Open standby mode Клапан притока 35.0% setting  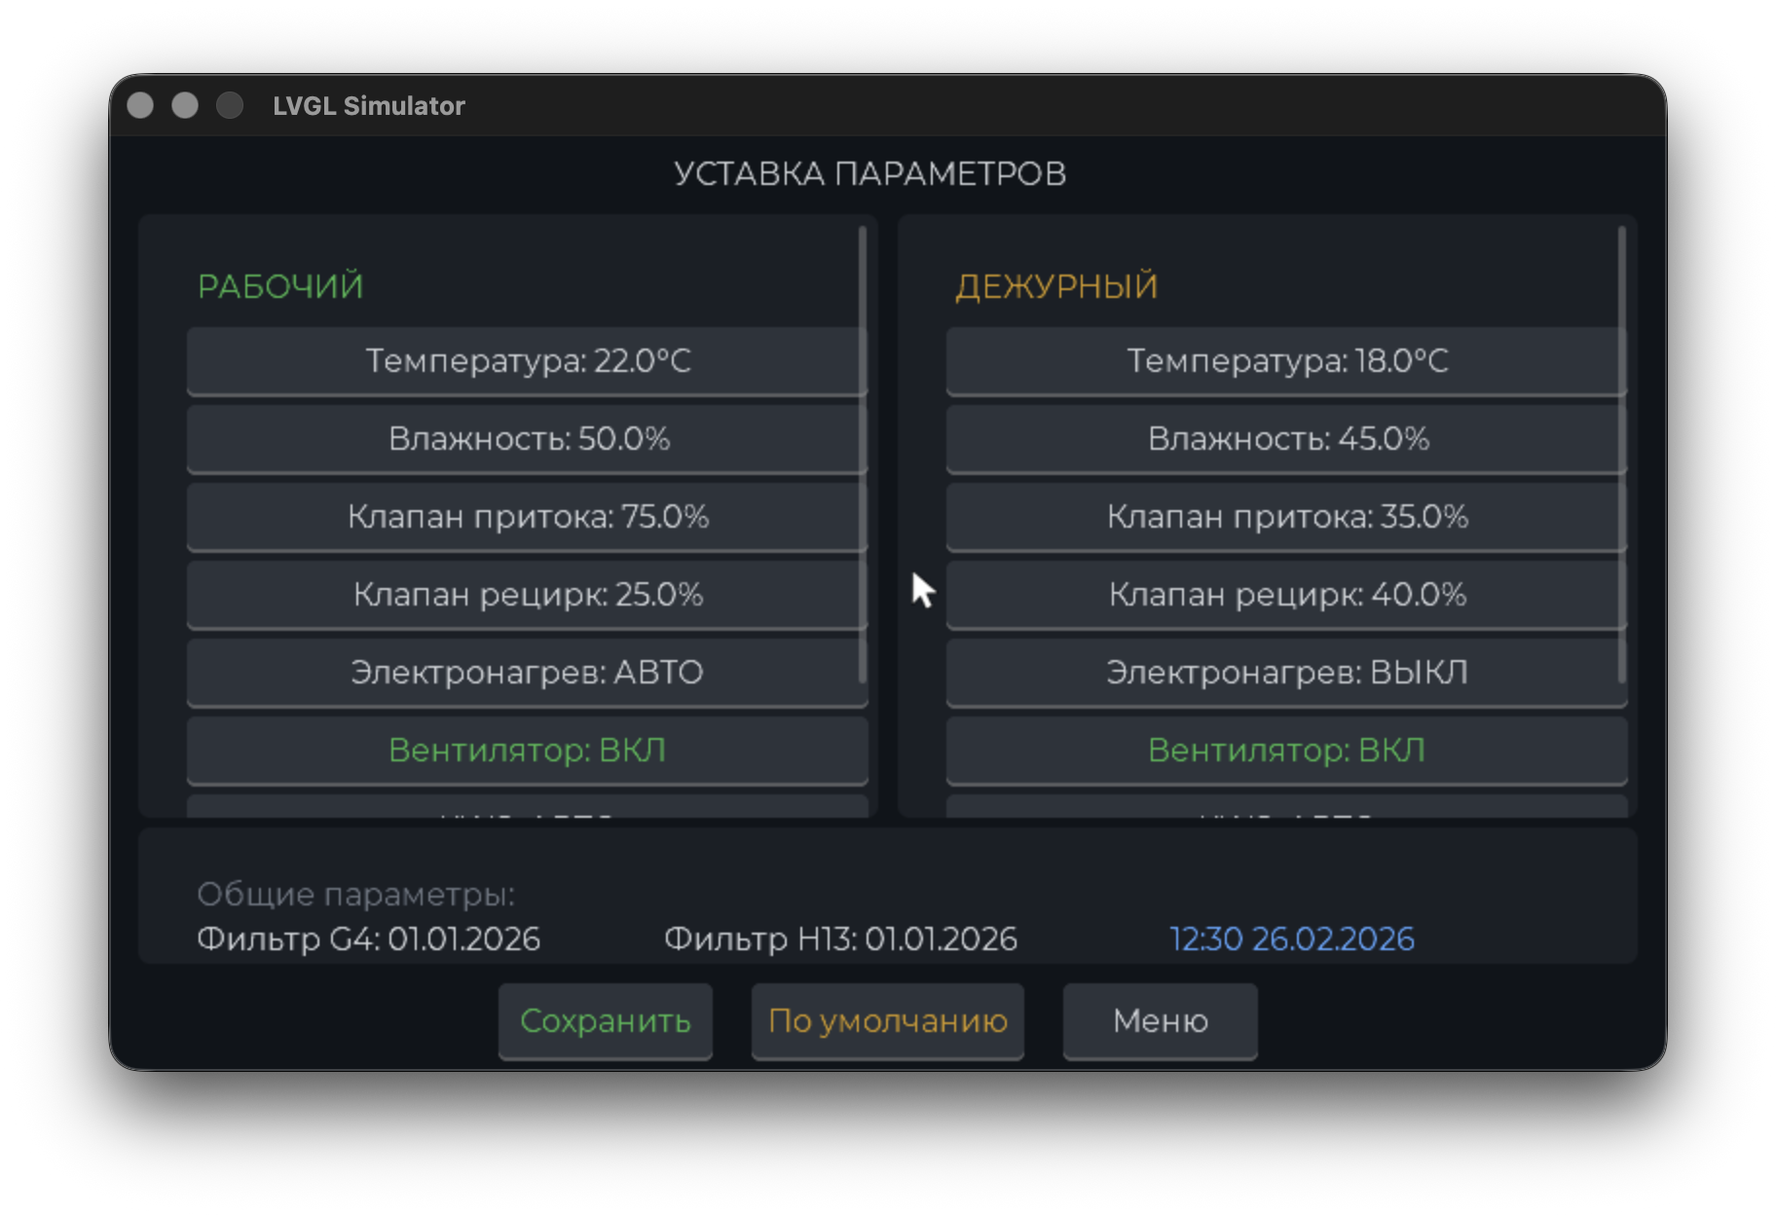[x=1286, y=517]
